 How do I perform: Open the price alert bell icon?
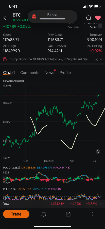(44, 214)
